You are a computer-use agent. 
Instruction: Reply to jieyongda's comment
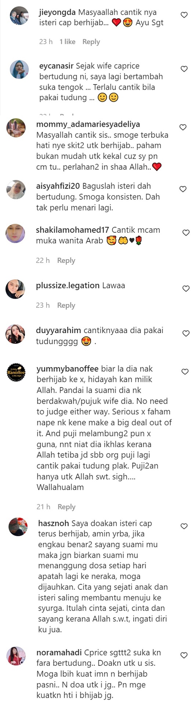(x=91, y=42)
